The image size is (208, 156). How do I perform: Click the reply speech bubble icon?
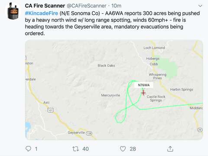pos(28,149)
